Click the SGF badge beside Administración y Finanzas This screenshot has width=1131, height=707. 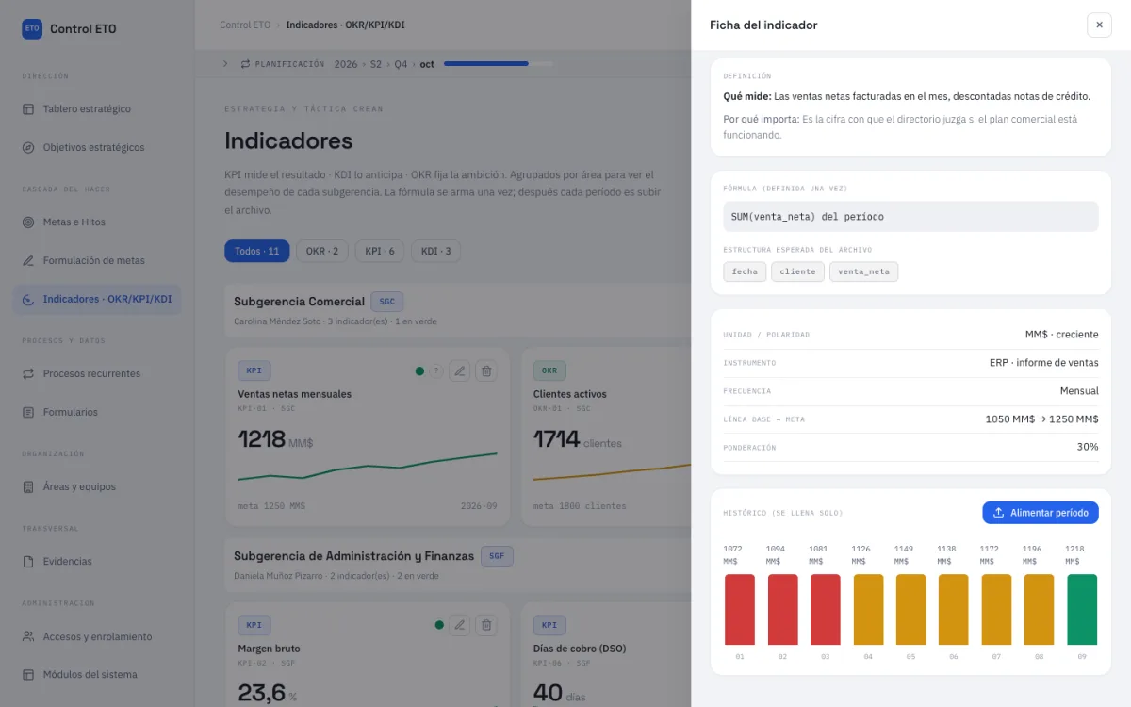[x=497, y=556]
